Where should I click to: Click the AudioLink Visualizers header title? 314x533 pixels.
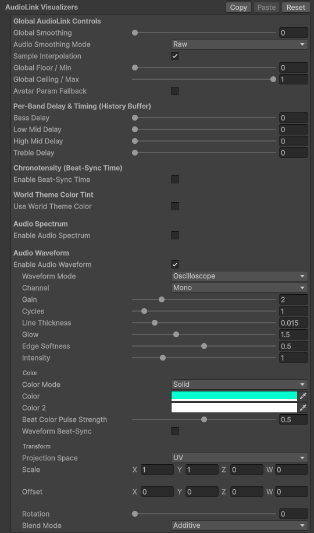41,7
